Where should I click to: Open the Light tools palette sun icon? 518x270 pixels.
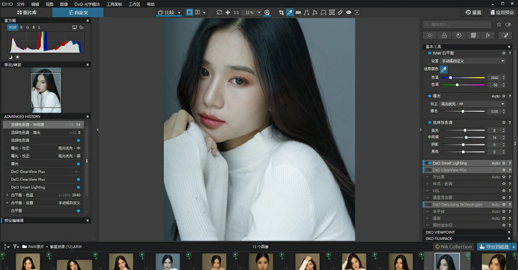(x=429, y=35)
